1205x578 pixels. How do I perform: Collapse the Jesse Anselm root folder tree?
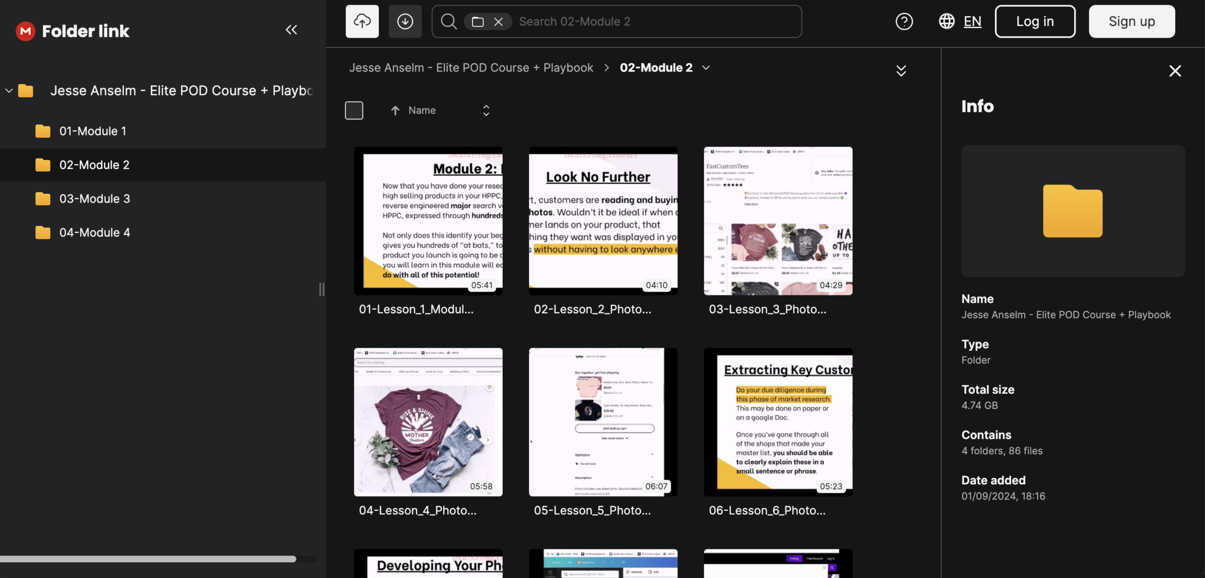pos(9,91)
